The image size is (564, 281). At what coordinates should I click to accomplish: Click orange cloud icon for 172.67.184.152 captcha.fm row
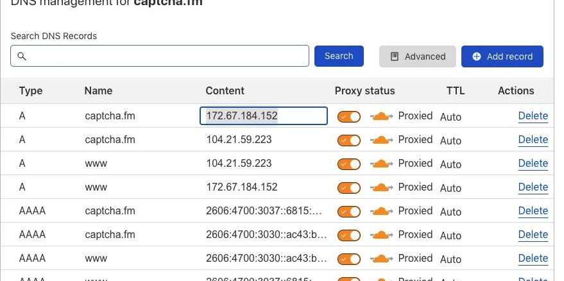(381, 116)
